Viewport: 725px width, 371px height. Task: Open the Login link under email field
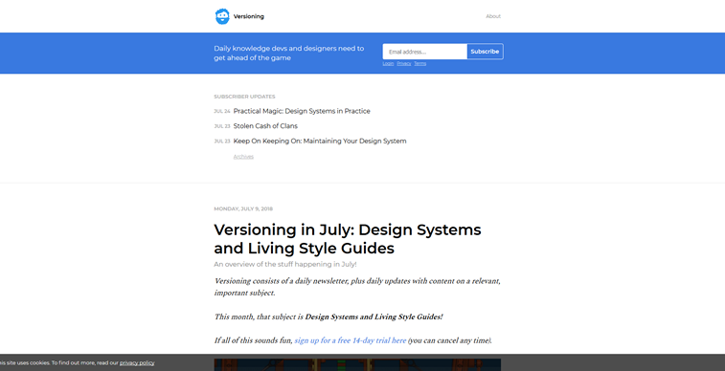pyautogui.click(x=388, y=64)
